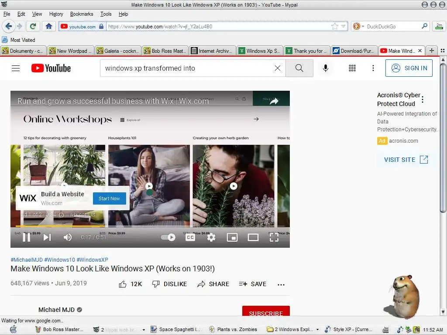
Task: Open the #Windows10 hashtag link
Action: (59, 260)
